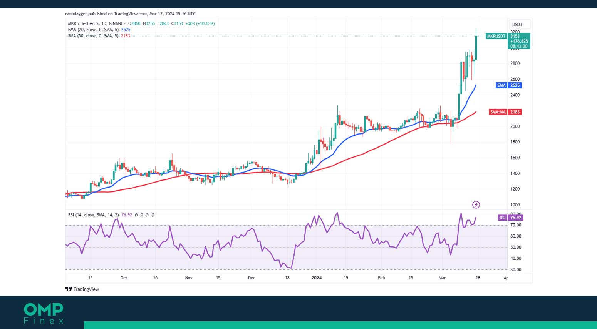Click the red SMA:MA label tag
597x329 pixels.
(x=498, y=112)
